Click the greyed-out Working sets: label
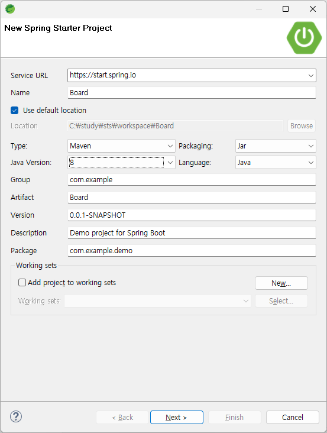The width and height of the screenshot is (327, 433). pos(40,300)
